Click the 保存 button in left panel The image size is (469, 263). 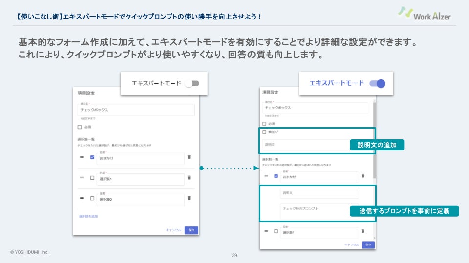click(x=192, y=230)
